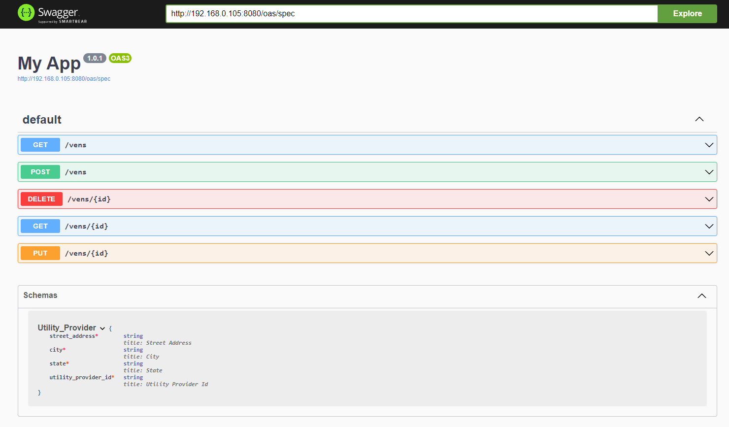Expand the POST /vens operation
729x427 pixels.
coord(709,171)
